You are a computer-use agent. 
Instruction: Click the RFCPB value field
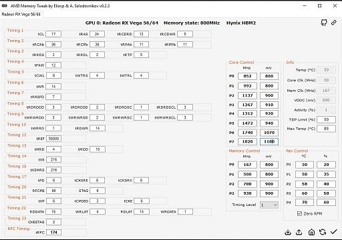(53, 191)
